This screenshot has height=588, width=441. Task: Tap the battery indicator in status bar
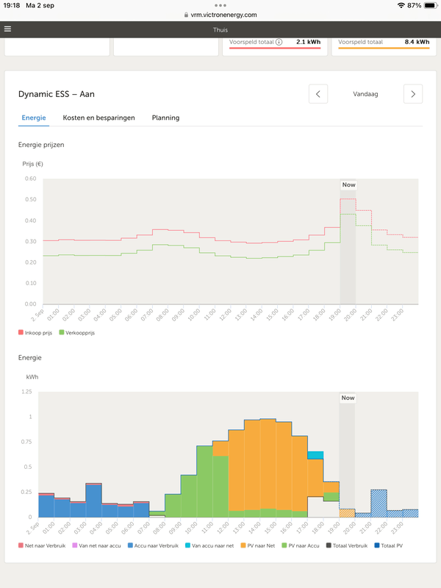(429, 5)
